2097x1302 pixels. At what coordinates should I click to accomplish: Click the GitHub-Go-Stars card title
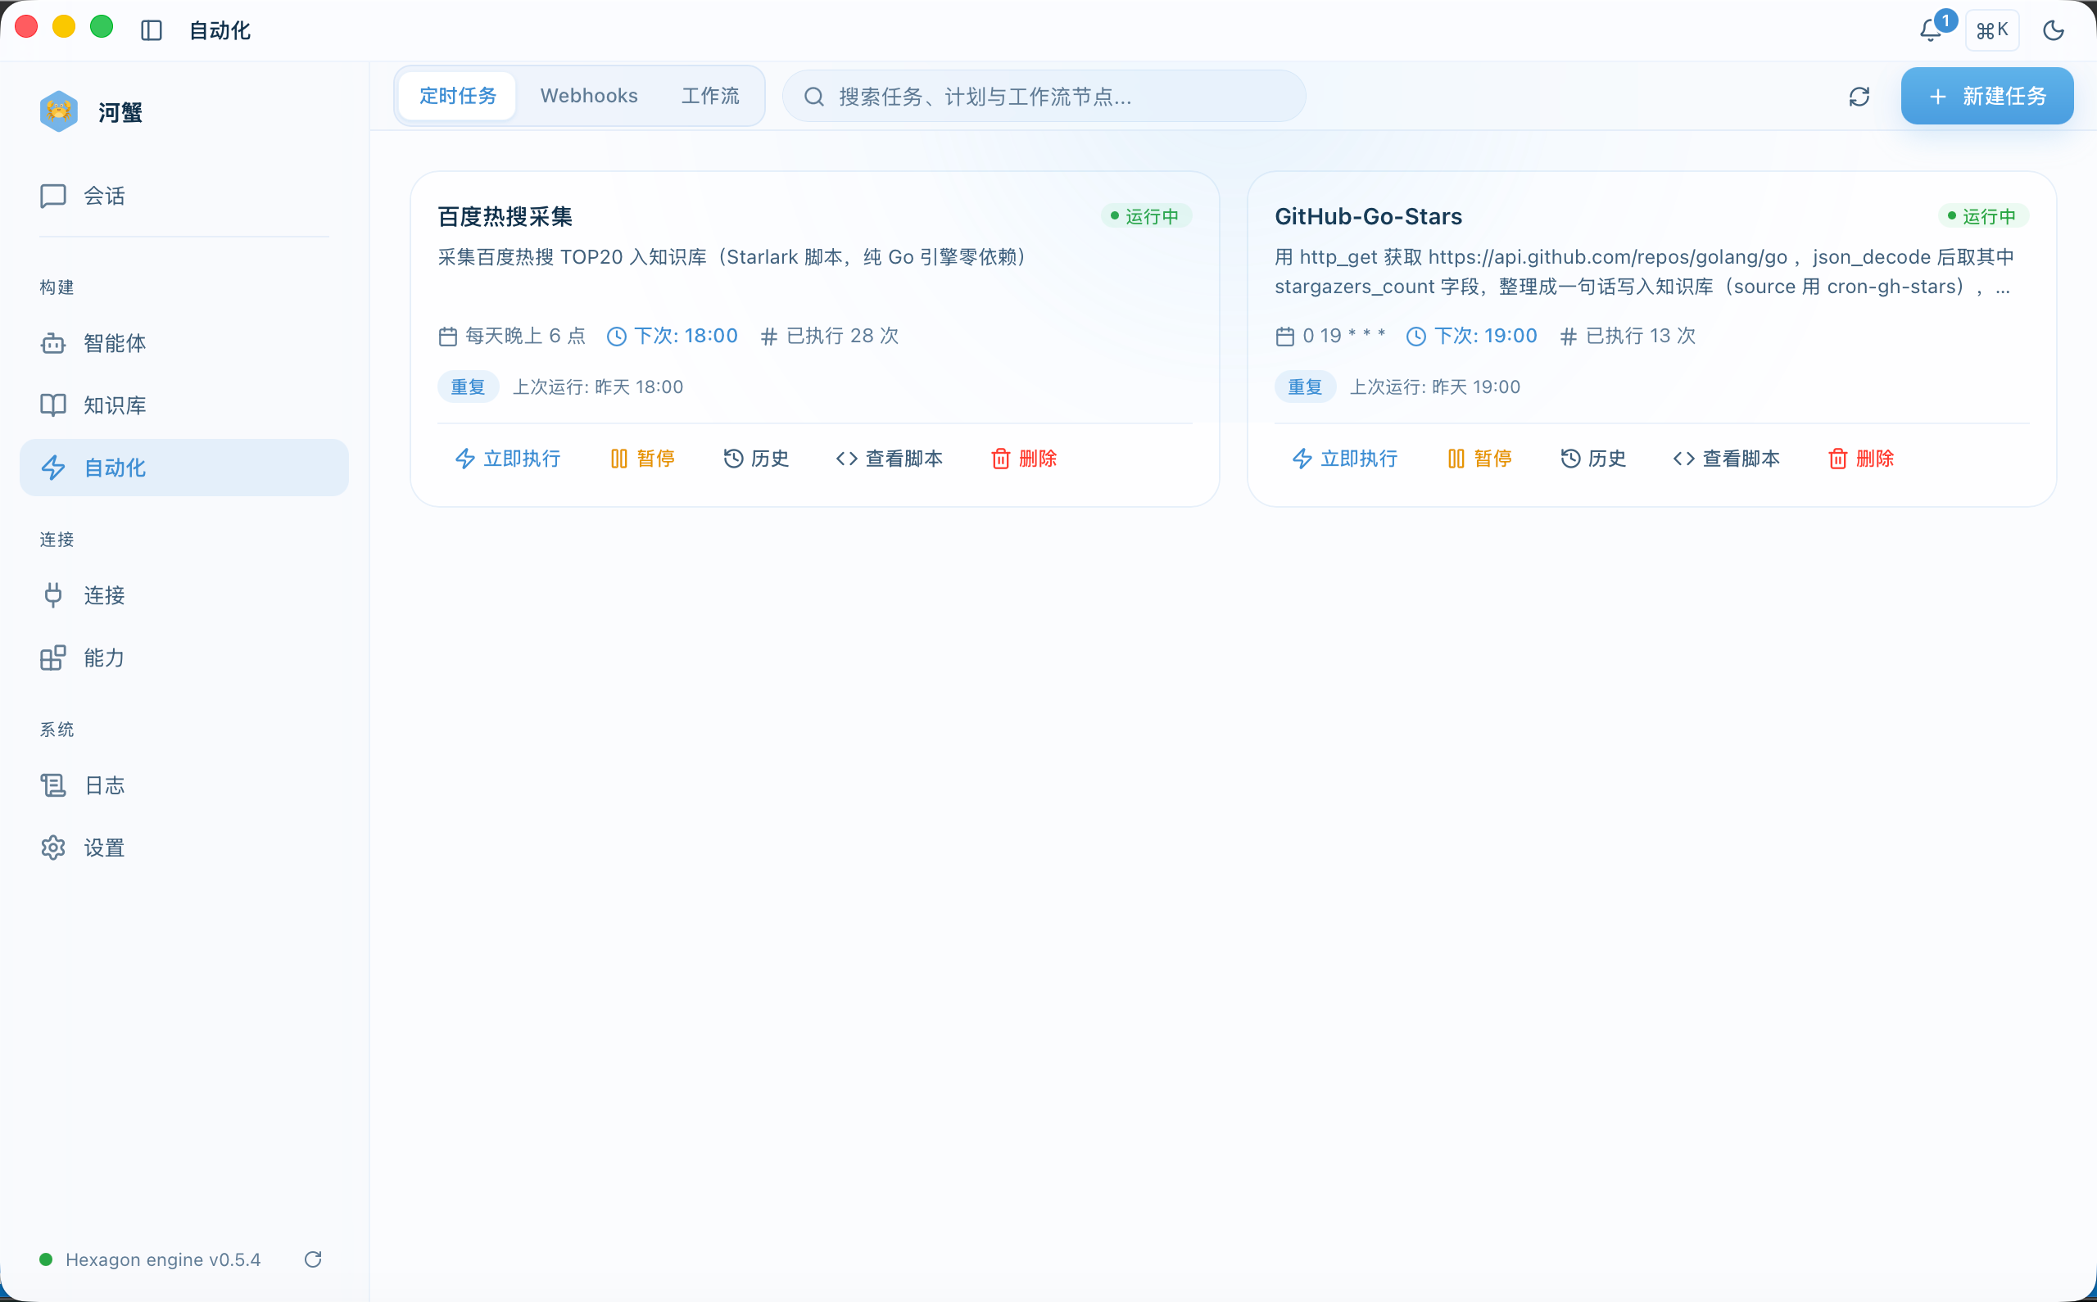point(1368,216)
